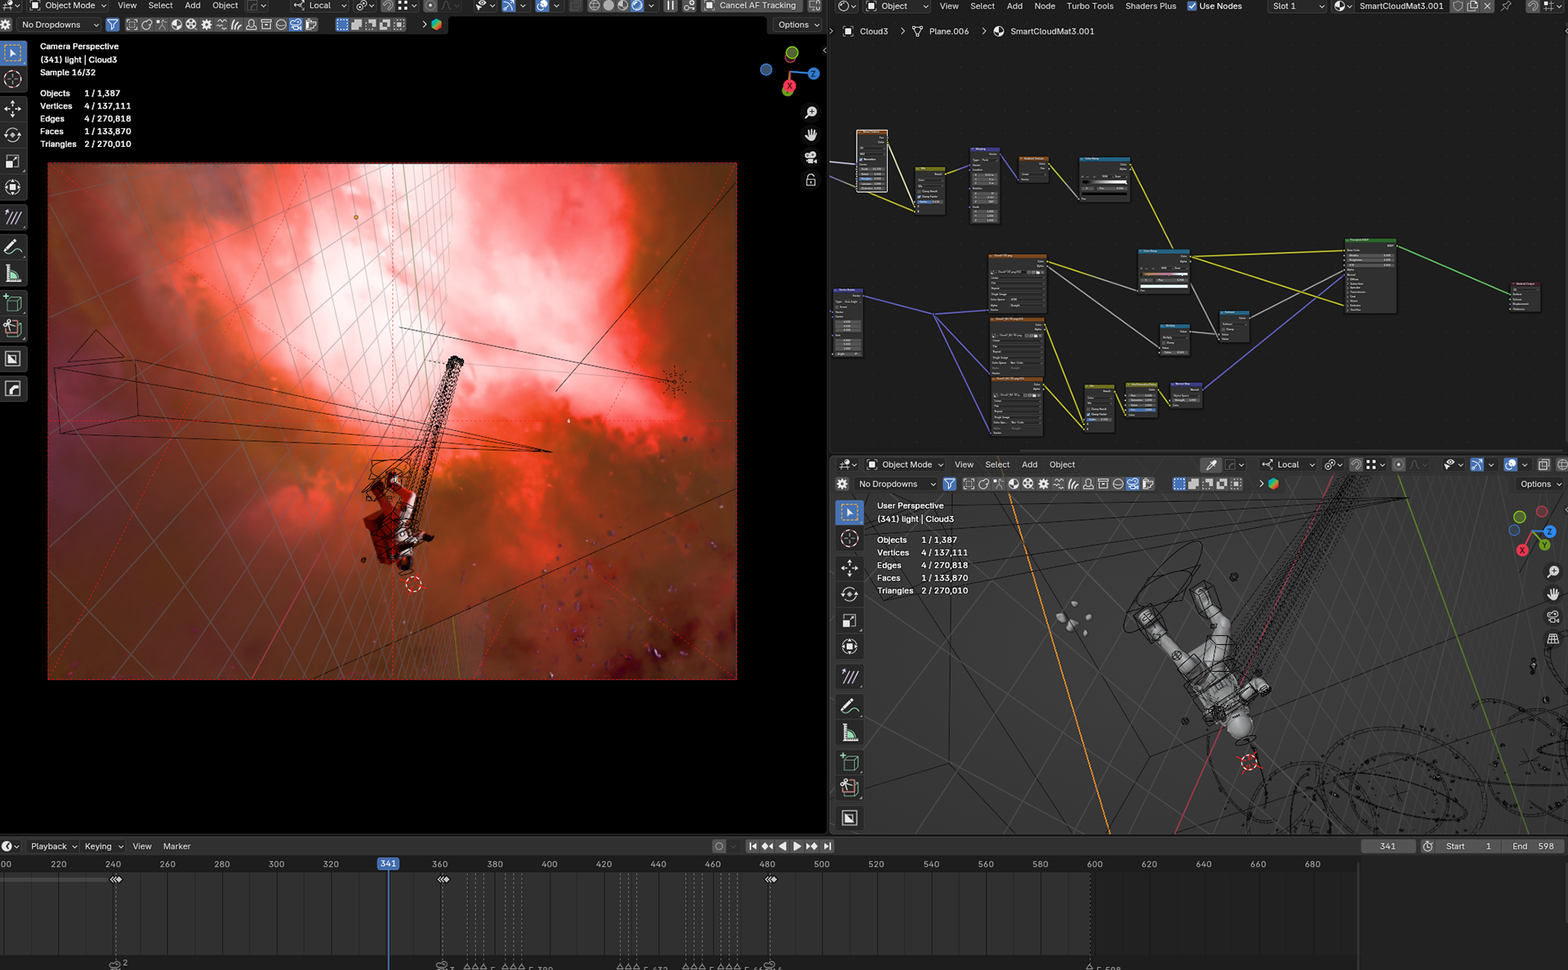
Task: Toggle auto keying record button in timeline
Action: tap(719, 847)
